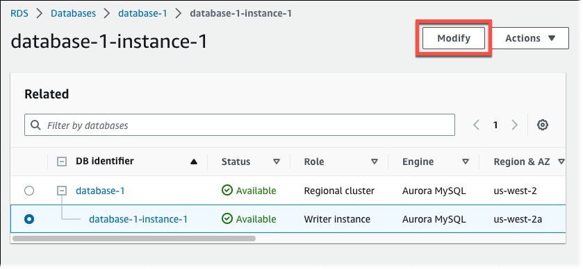Go to Databases breadcrumb link
This screenshot has height=269, width=583.
[73, 13]
